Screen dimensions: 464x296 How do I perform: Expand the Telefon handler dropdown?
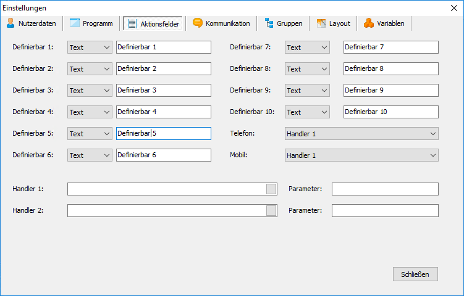click(361, 134)
